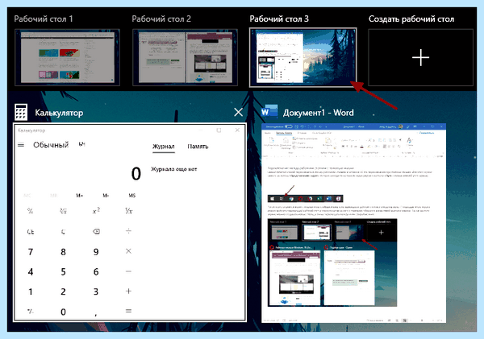The width and height of the screenshot is (484, 339).
Task: Click digit 8 on the calculator
Action: pyautogui.click(x=63, y=252)
